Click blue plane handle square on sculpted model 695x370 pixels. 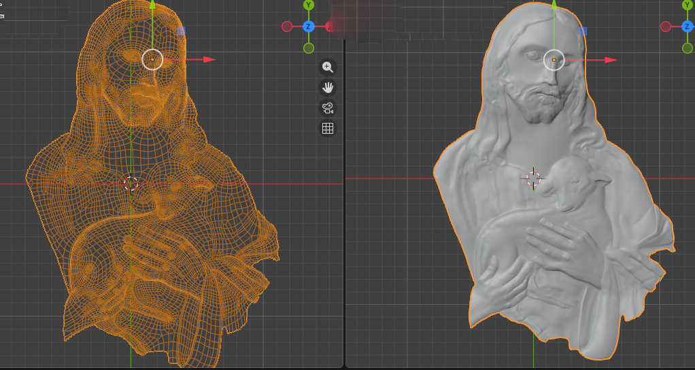583,31
